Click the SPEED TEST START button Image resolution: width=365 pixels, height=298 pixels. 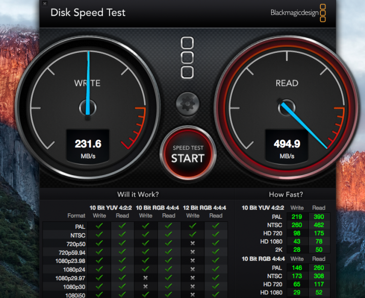tap(188, 153)
